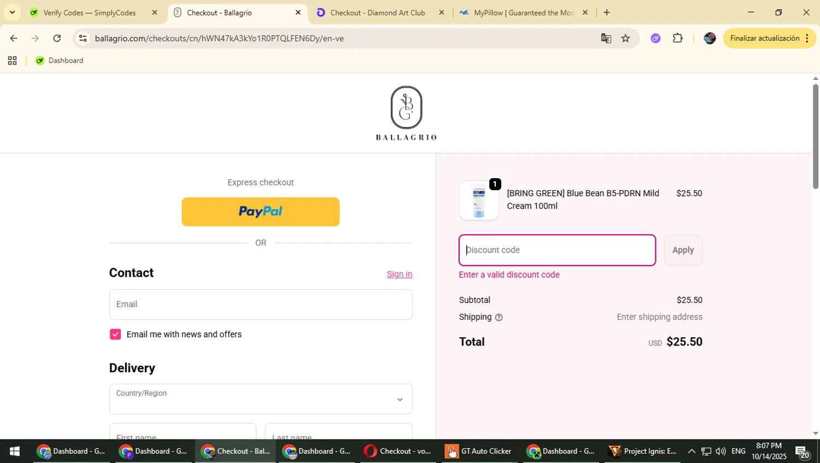Viewport: 820px width, 463px height.
Task: Click the Last name field
Action: (x=339, y=431)
